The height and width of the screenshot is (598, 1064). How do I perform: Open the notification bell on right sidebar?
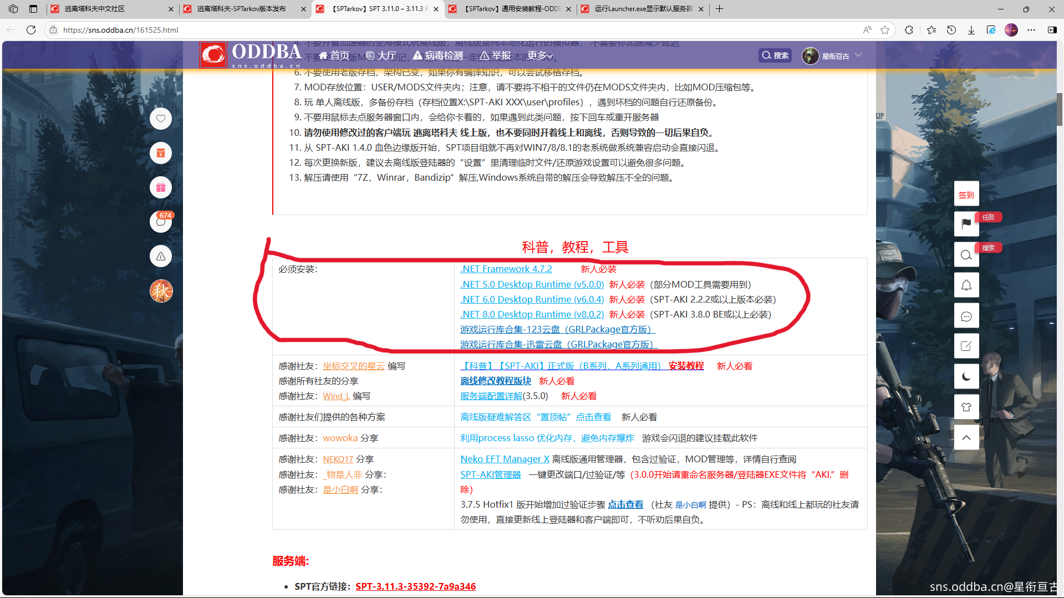(x=966, y=285)
